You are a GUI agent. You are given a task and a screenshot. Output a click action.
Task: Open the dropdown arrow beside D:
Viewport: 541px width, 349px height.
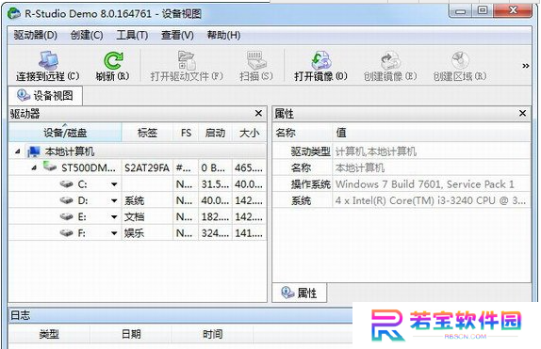tap(114, 200)
